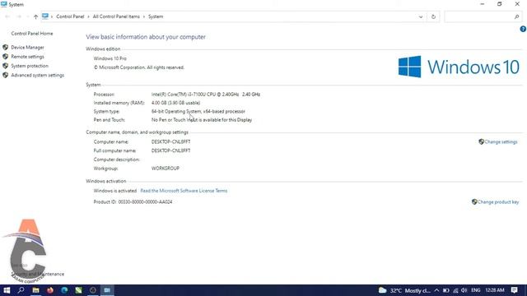The height and width of the screenshot is (296, 527).
Task: Switch the ENG input language
Action: [476, 290]
